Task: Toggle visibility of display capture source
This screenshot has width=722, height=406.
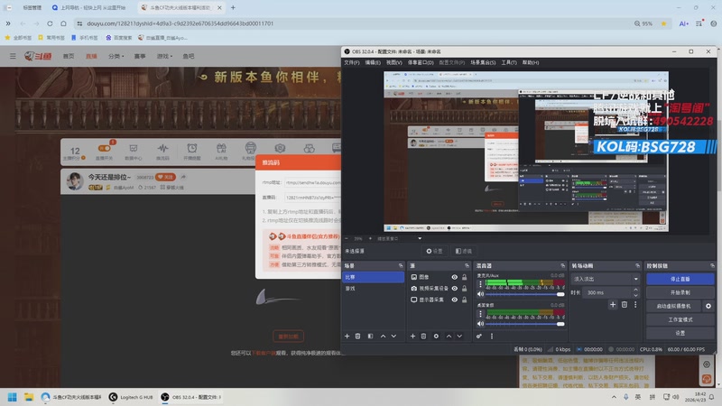Action: pos(455,300)
